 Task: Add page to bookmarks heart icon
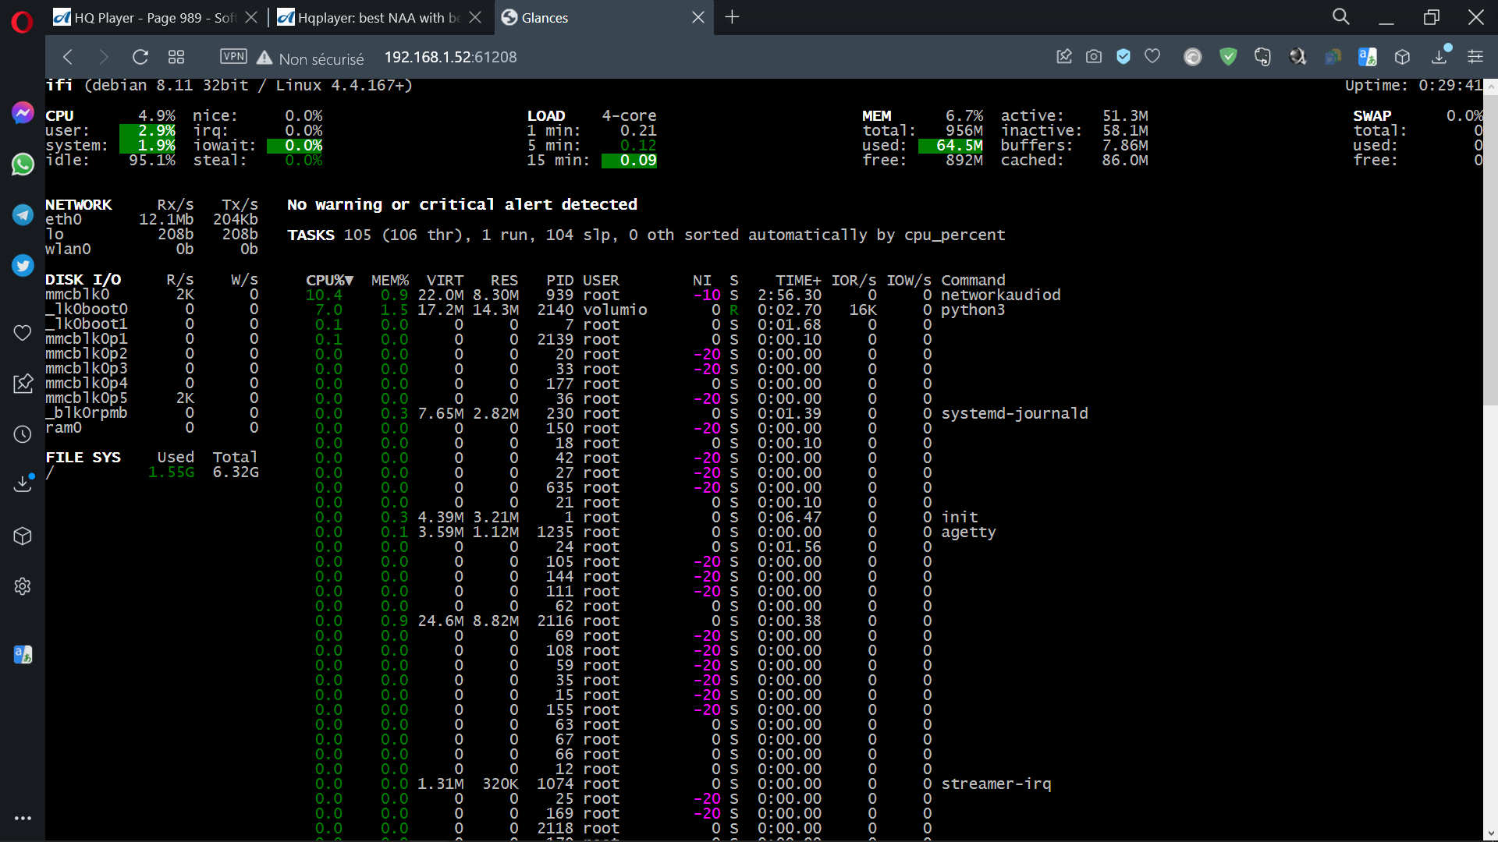tap(1152, 57)
